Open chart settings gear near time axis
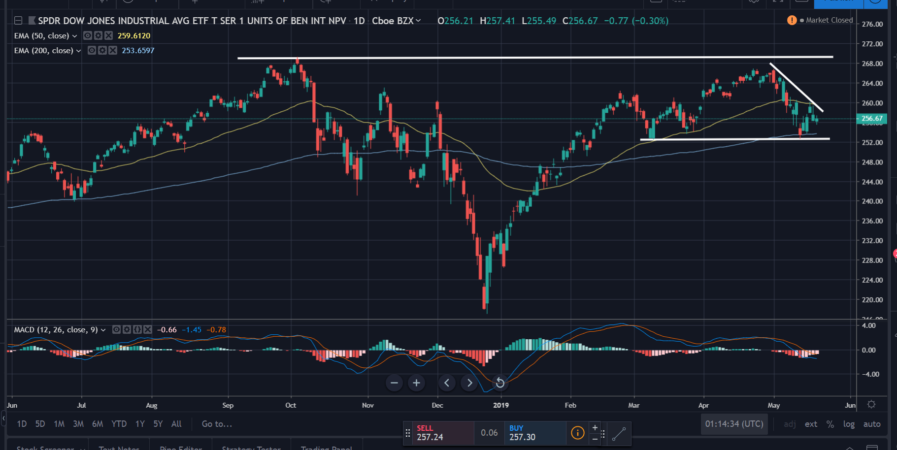This screenshot has width=897, height=450. [871, 404]
